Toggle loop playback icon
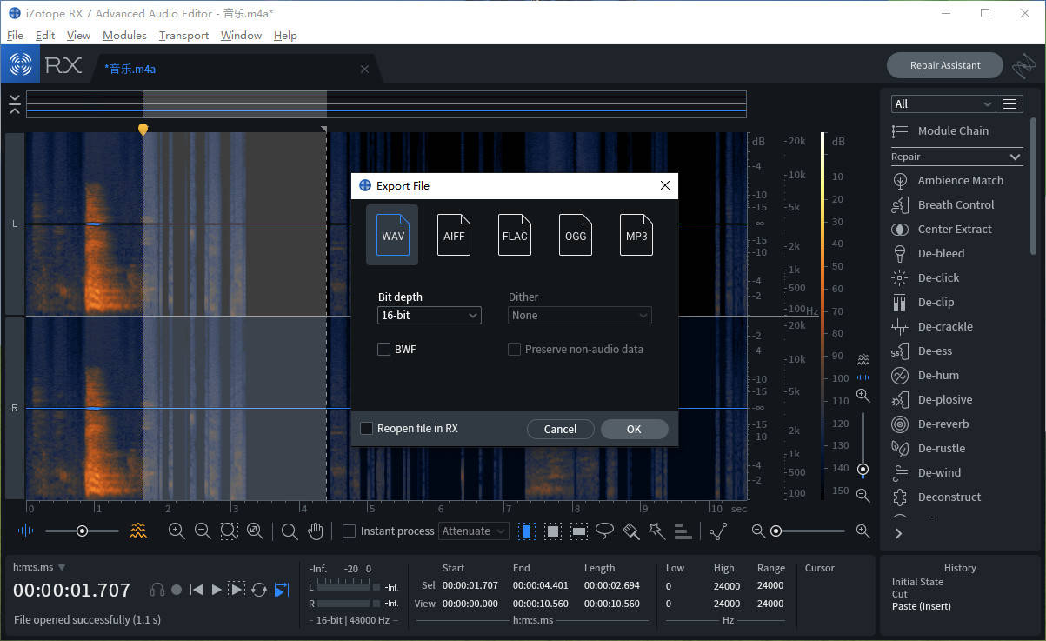The height and width of the screenshot is (641, 1046). tap(259, 590)
